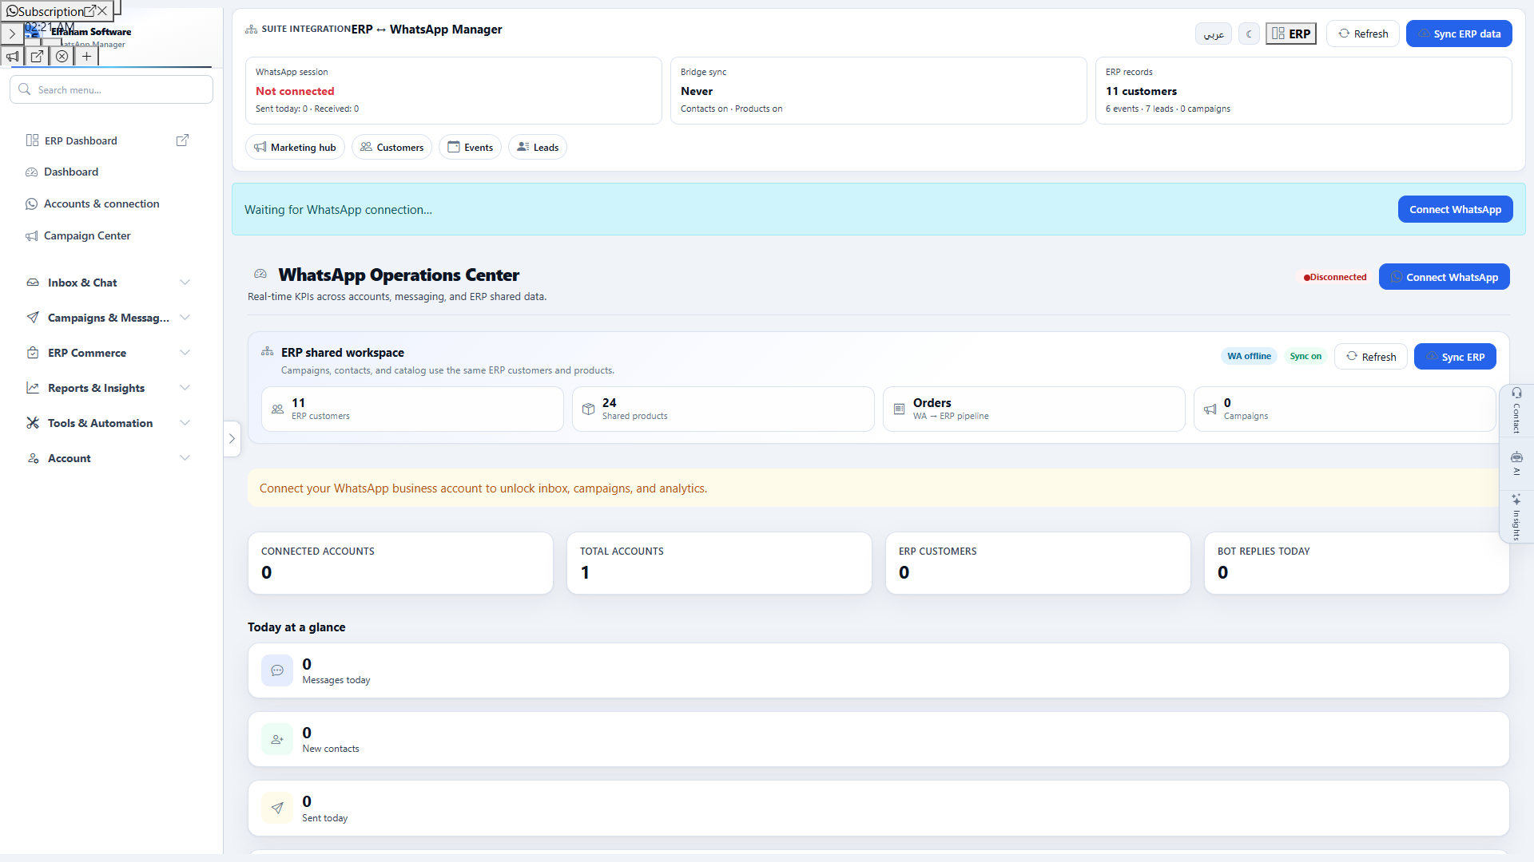The width and height of the screenshot is (1534, 862).
Task: Click Sync ERP in the shared workspace
Action: point(1455,357)
